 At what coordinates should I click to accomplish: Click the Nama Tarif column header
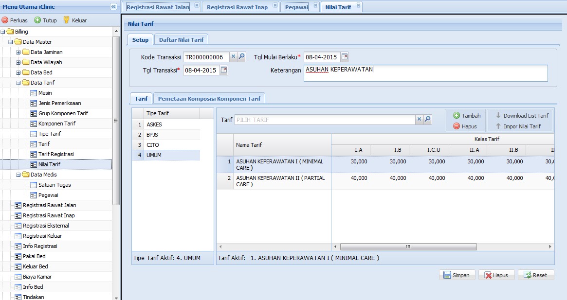click(282, 144)
